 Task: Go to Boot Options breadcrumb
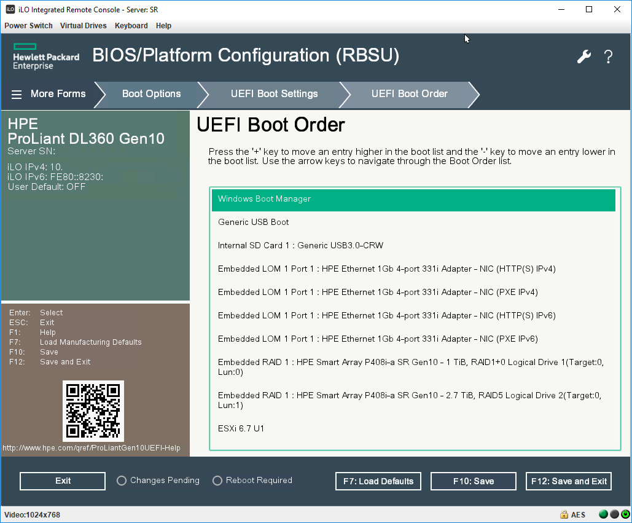pyautogui.click(x=152, y=94)
